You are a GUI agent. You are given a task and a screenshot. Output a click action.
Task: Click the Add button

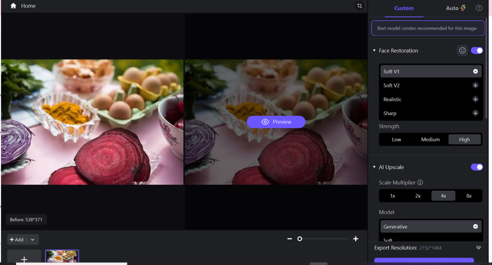16,240
